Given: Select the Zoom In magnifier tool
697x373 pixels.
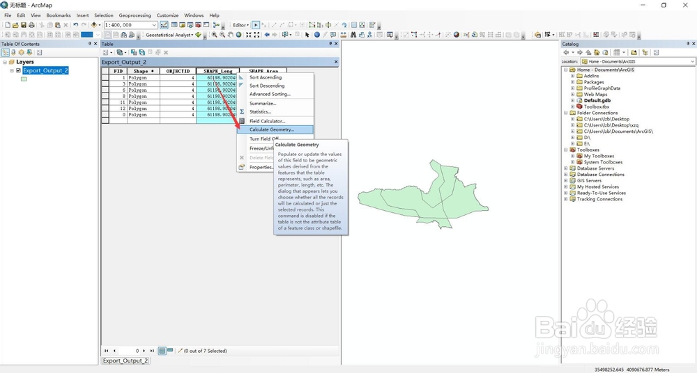Looking at the screenshot, I should [214, 35].
